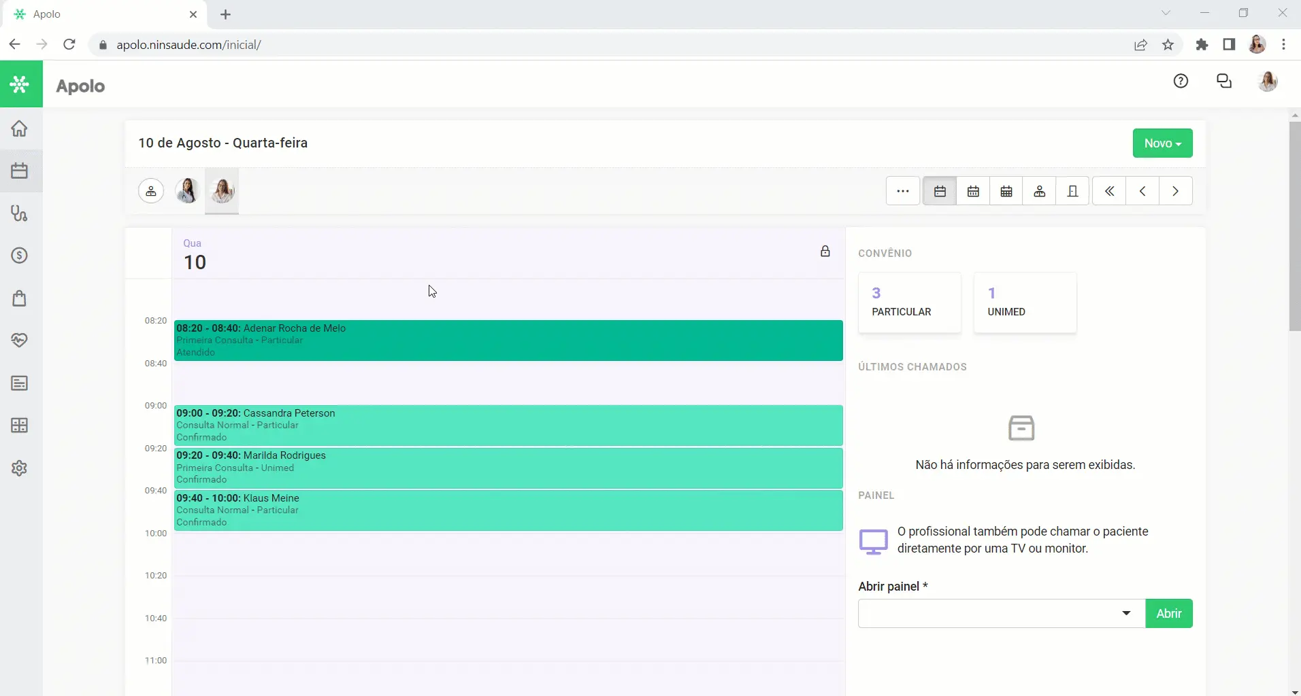
Task: Open a new browser tab
Action: (x=226, y=14)
